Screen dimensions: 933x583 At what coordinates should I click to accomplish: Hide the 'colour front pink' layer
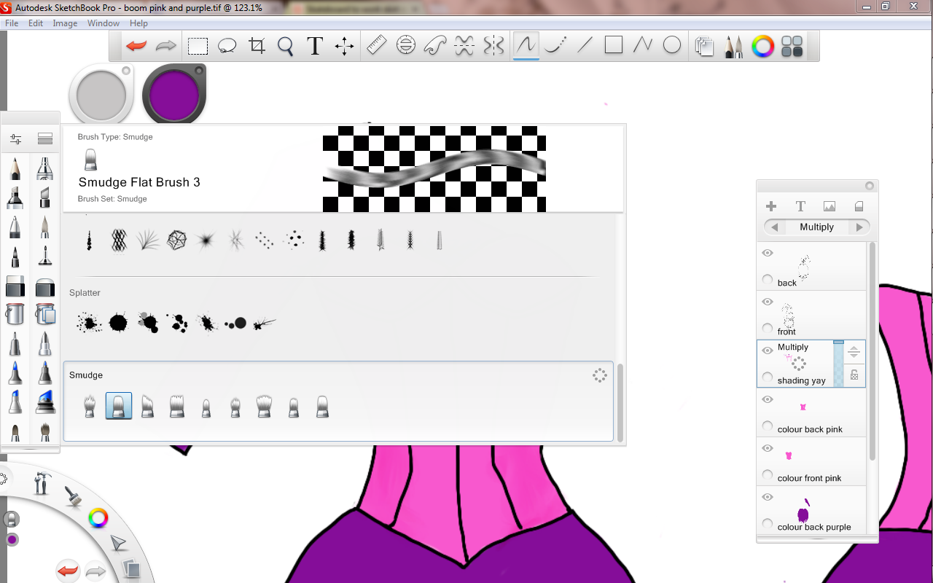[768, 448]
